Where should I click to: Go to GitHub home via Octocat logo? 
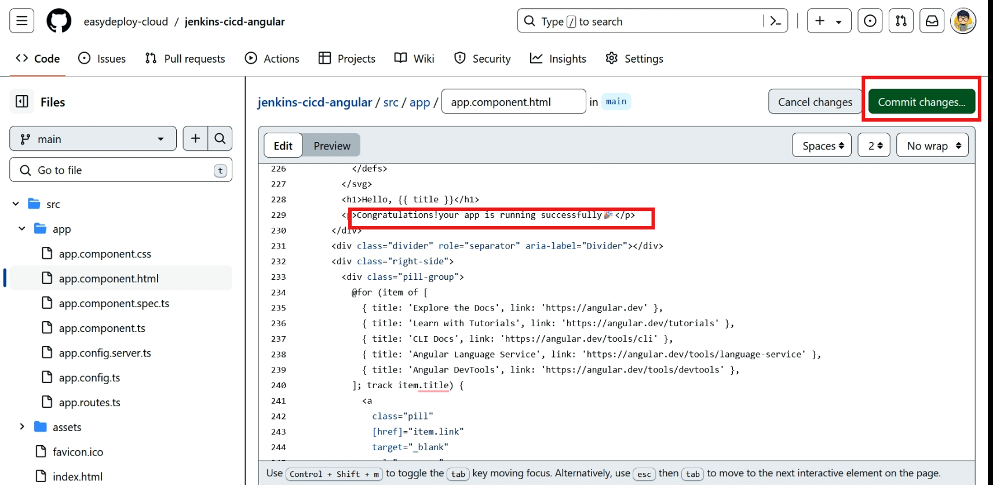pos(59,21)
